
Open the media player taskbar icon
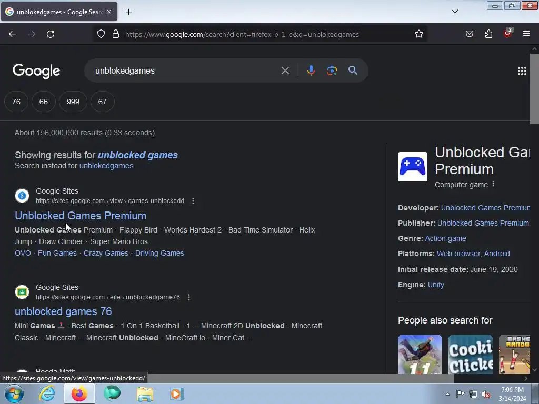pyautogui.click(x=177, y=394)
